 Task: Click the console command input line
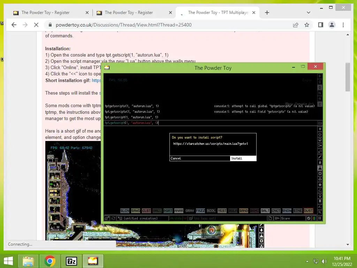click(x=210, y=123)
